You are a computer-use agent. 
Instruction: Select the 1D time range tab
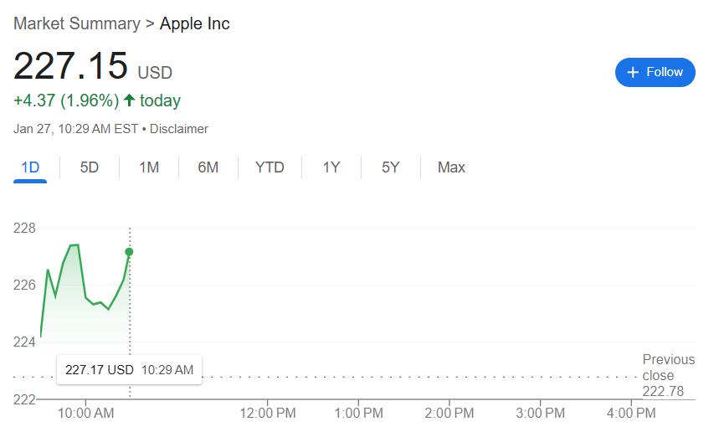[x=30, y=167]
